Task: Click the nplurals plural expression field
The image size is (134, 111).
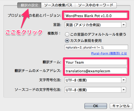Action: pyautogui.click(x=96, y=47)
